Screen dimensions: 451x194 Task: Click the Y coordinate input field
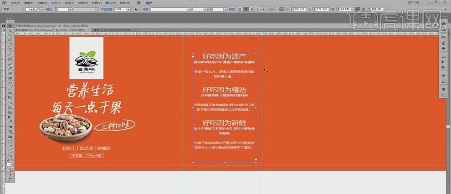click(x=323, y=9)
